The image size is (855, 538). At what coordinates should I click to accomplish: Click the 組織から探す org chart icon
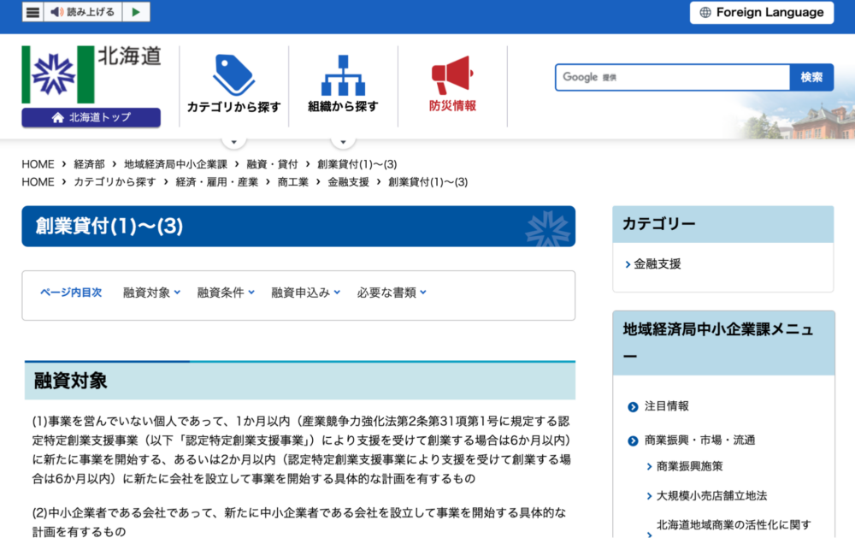343,74
